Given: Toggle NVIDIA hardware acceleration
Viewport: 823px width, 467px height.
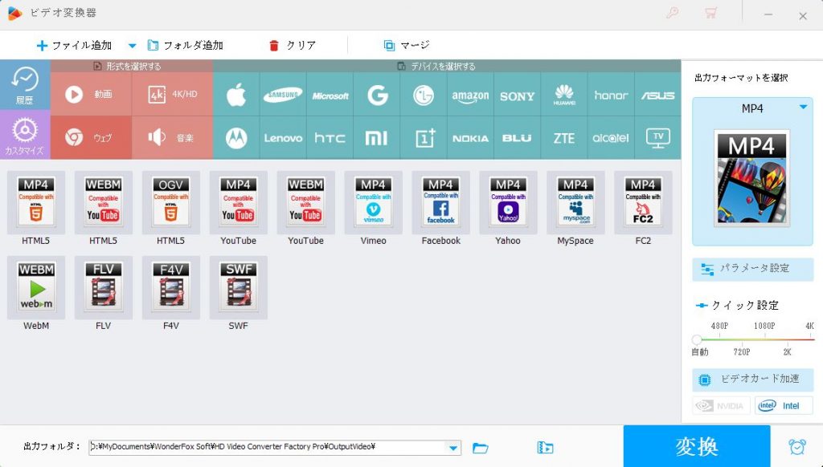Looking at the screenshot, I should coord(721,405).
